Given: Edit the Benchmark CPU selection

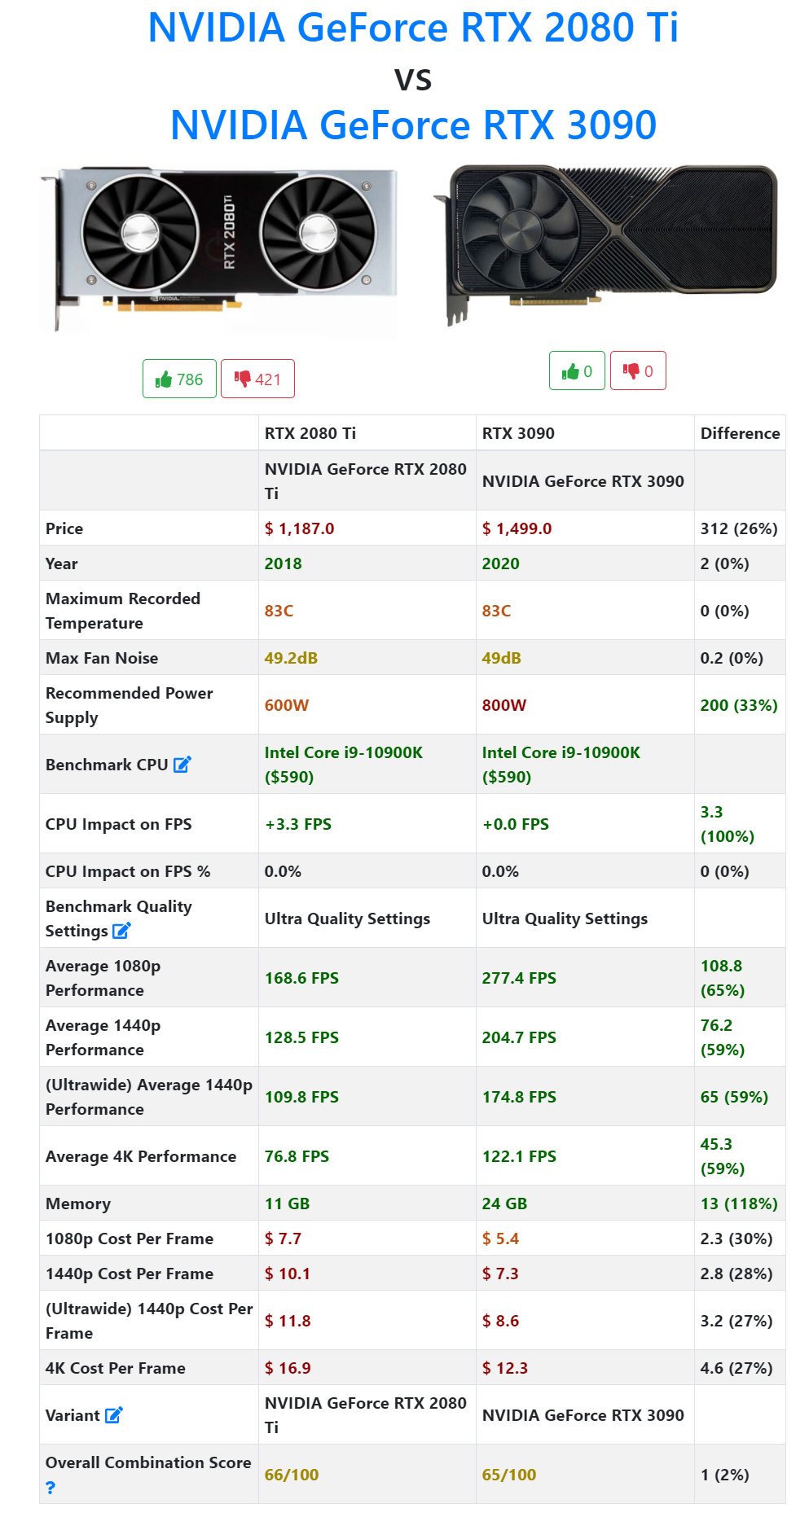Looking at the screenshot, I should (x=182, y=765).
